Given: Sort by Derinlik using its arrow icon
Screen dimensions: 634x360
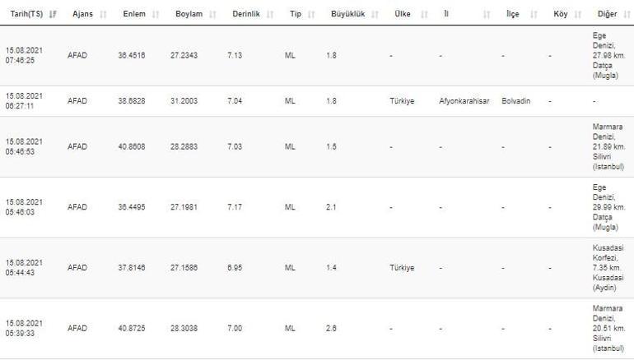Looking at the screenshot, I should [x=269, y=15].
